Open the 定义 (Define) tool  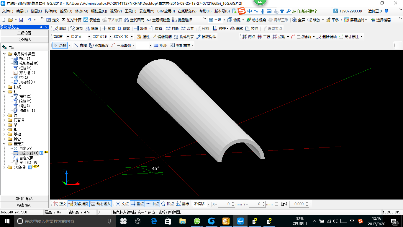pyautogui.click(x=53, y=20)
